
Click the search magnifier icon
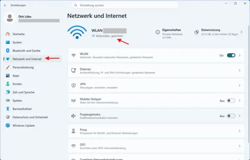(x=76, y=5)
